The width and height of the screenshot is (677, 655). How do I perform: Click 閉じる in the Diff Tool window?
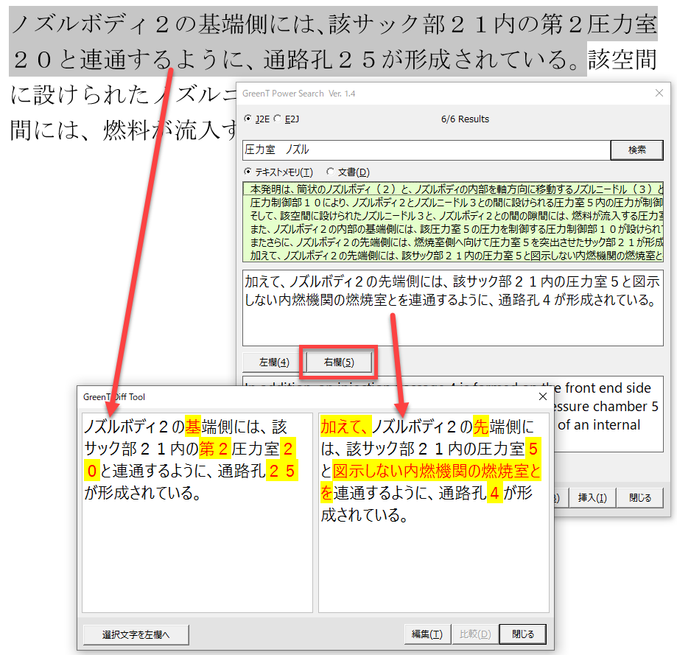(523, 634)
